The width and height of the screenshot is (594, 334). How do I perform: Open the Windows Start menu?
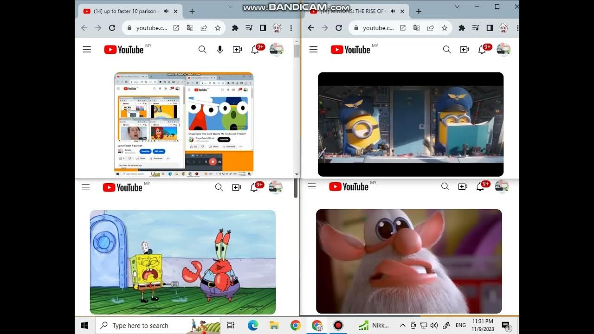(85, 326)
